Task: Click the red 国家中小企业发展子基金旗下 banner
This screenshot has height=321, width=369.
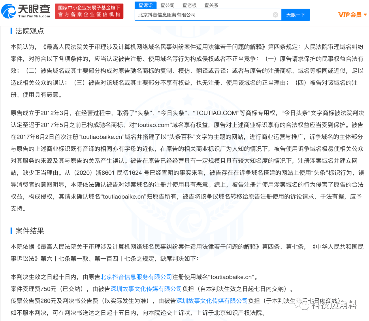Action: [89, 11]
